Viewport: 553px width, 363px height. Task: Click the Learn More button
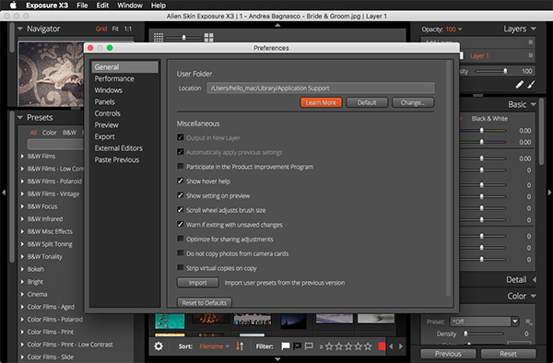click(321, 102)
